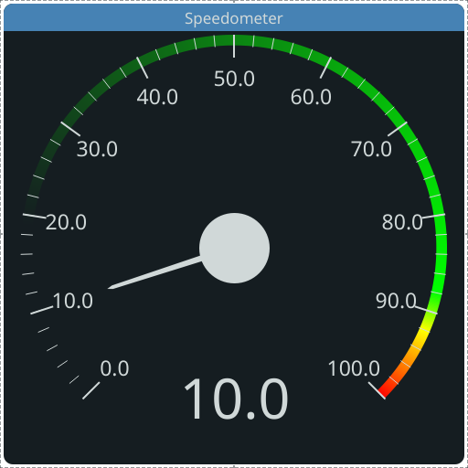Click the gauge needle center hub
The image size is (468, 468).
(x=234, y=248)
